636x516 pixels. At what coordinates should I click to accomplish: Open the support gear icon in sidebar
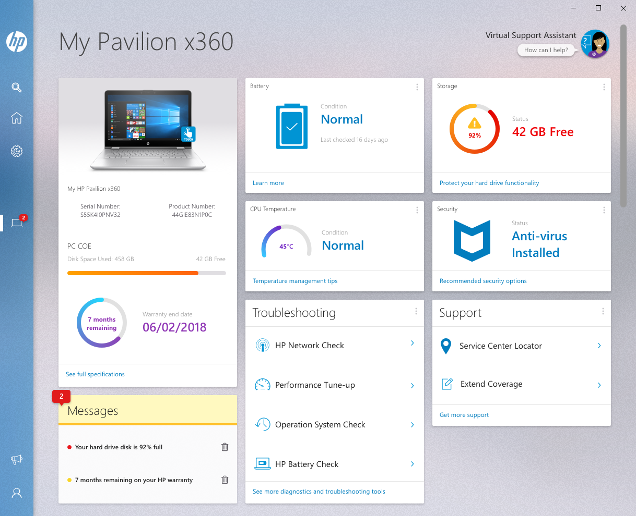point(17,151)
